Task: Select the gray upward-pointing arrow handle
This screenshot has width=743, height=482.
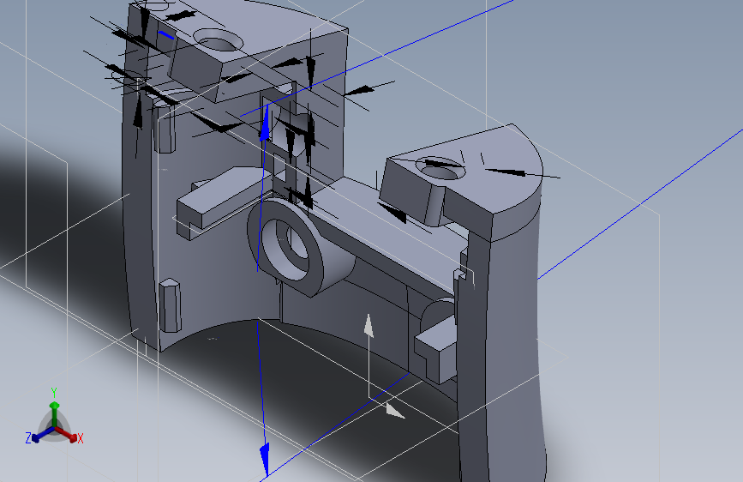Action: pos(369,327)
